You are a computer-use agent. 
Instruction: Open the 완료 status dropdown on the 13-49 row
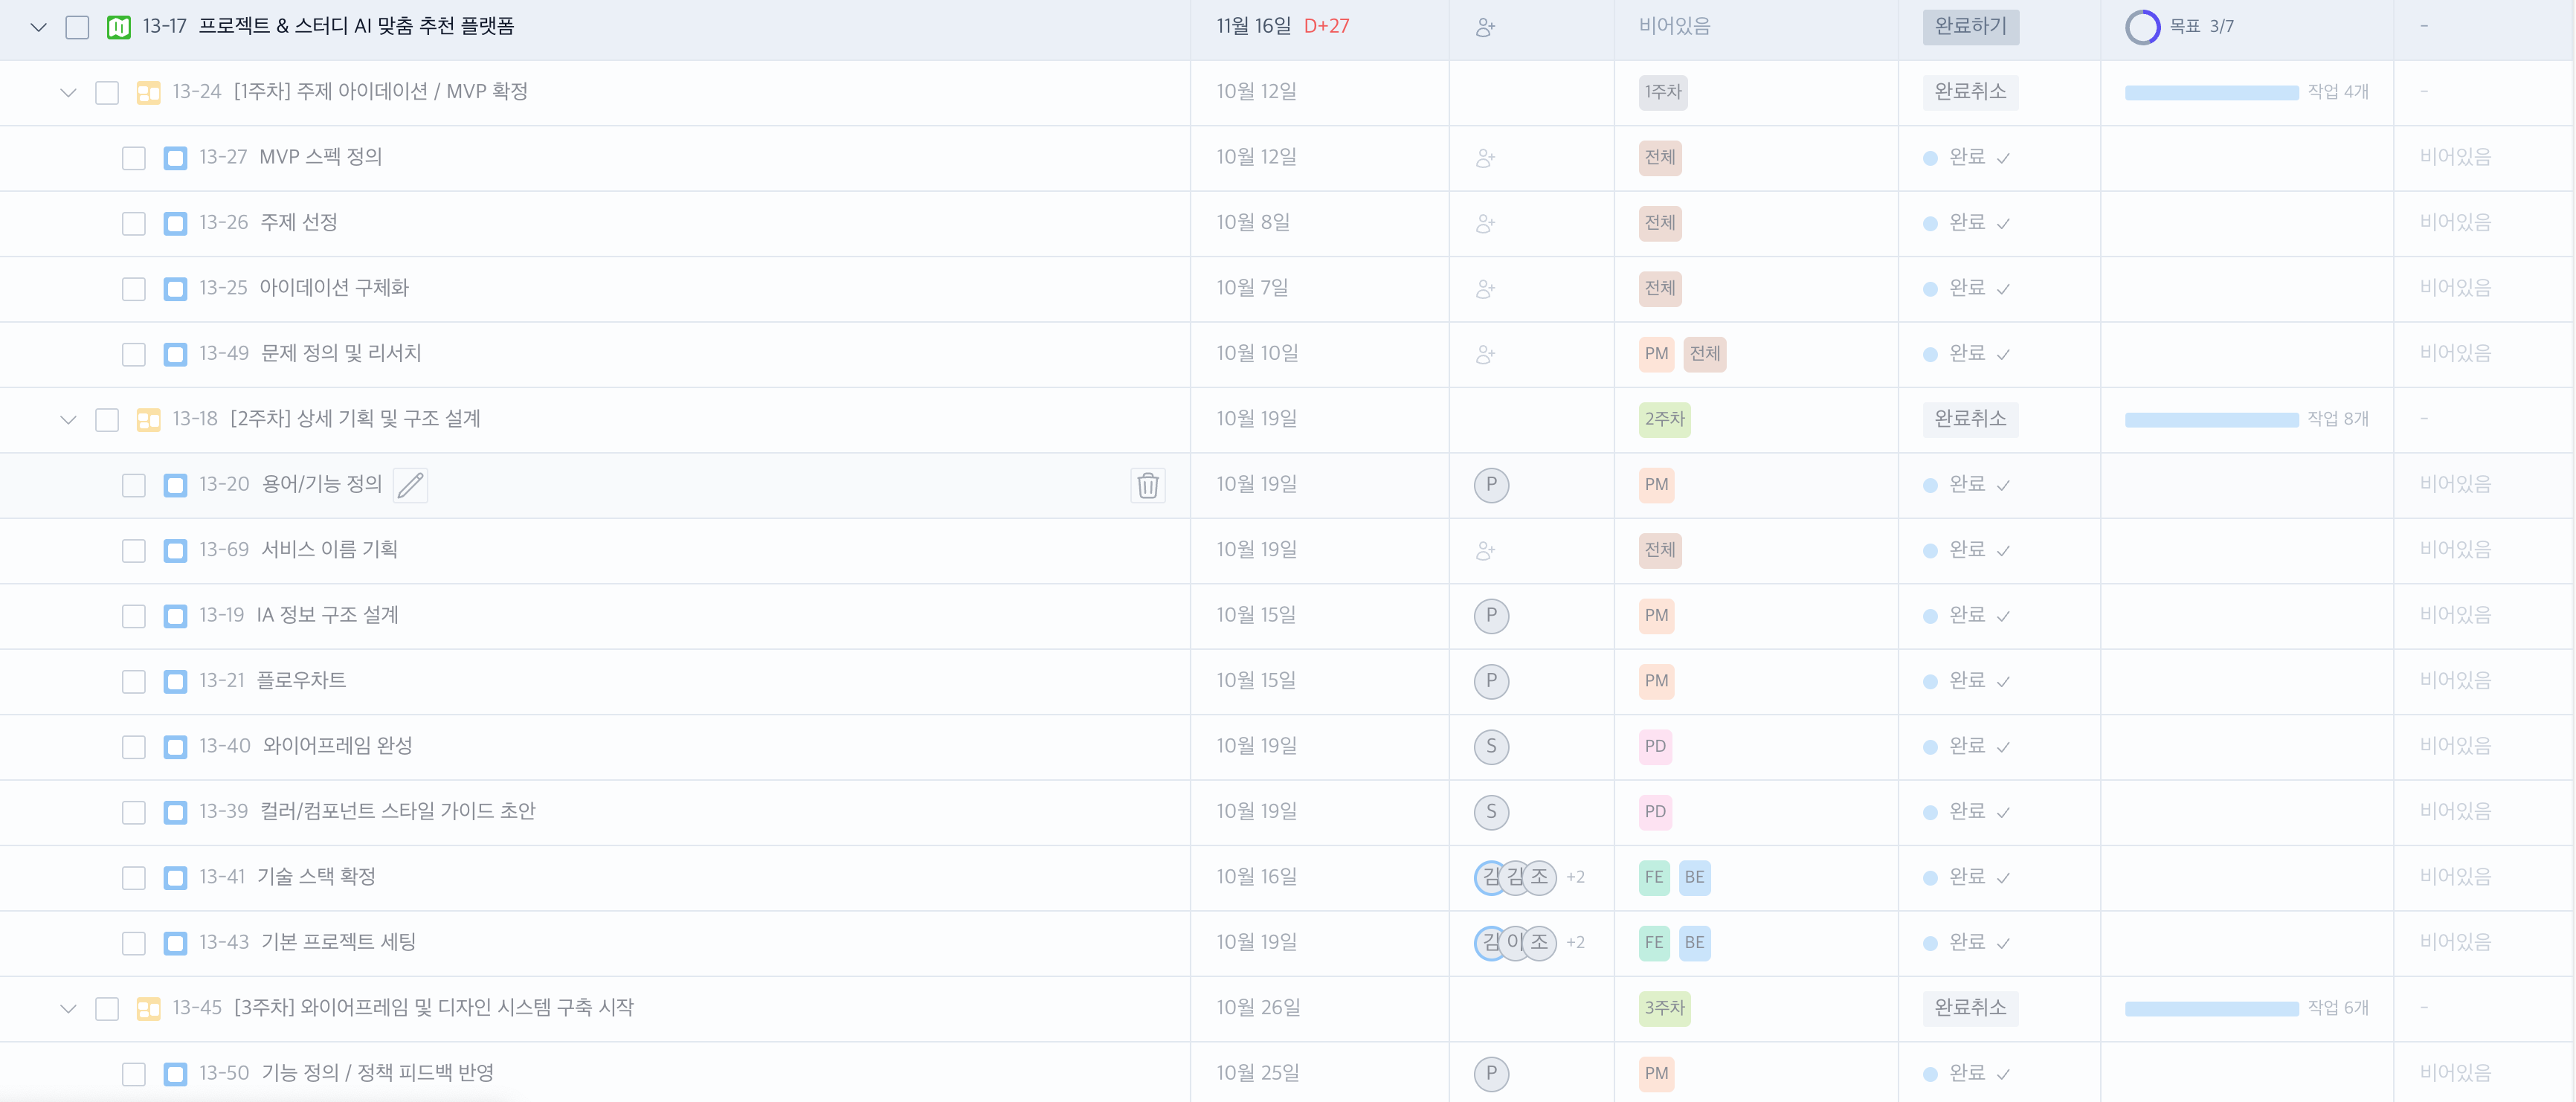point(1966,354)
